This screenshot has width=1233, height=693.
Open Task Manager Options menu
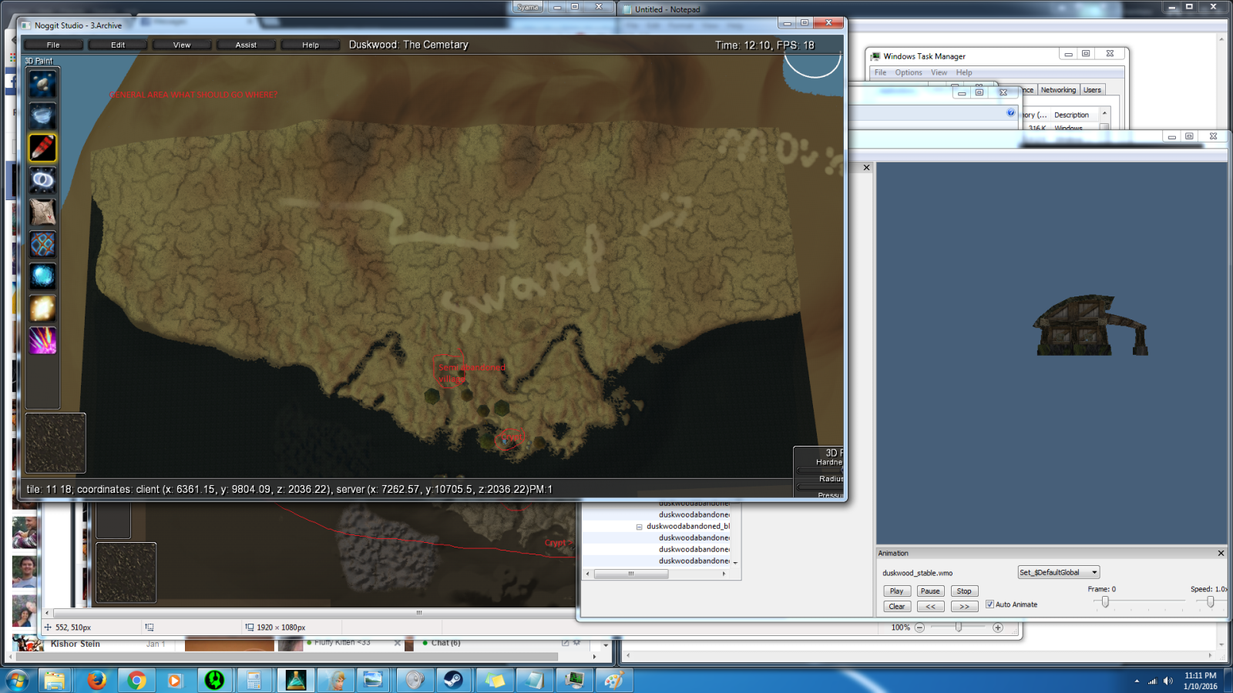coord(909,72)
